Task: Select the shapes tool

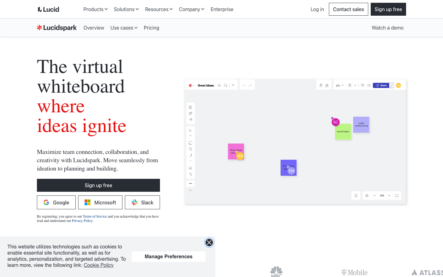Action: (x=190, y=149)
